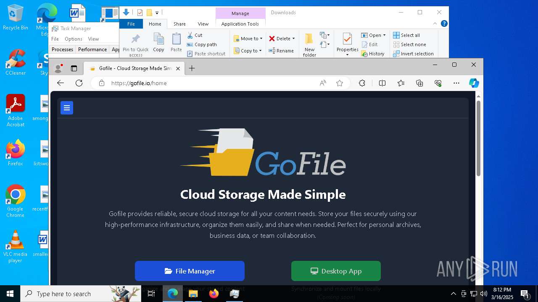This screenshot has width=538, height=302.
Task: Open the GoFile hamburger menu
Action: click(x=67, y=108)
